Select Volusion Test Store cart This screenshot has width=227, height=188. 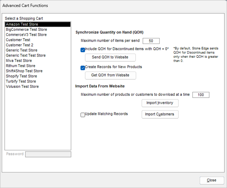pos(38,86)
